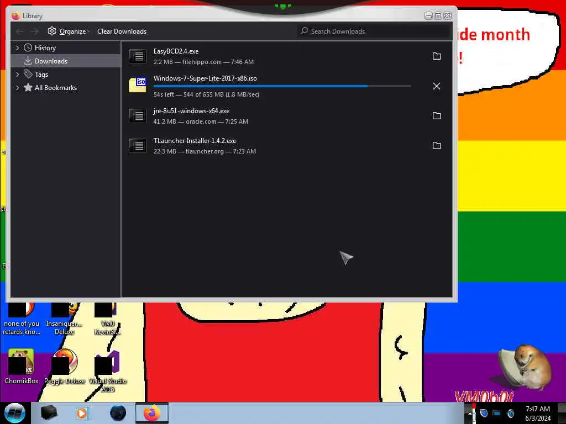Select Tags in the sidebar
The height and width of the screenshot is (424, 566).
pos(41,75)
